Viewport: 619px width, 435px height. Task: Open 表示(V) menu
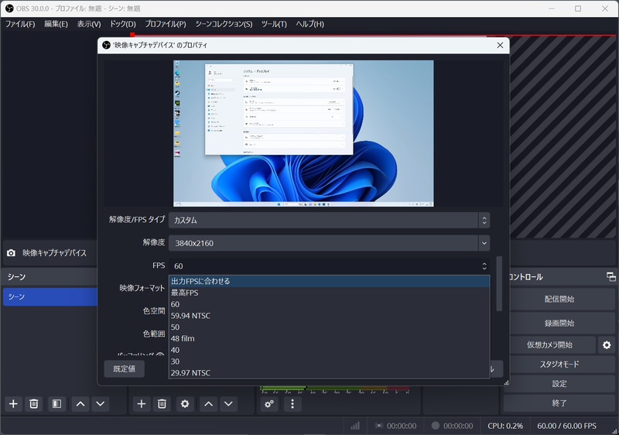coord(89,24)
